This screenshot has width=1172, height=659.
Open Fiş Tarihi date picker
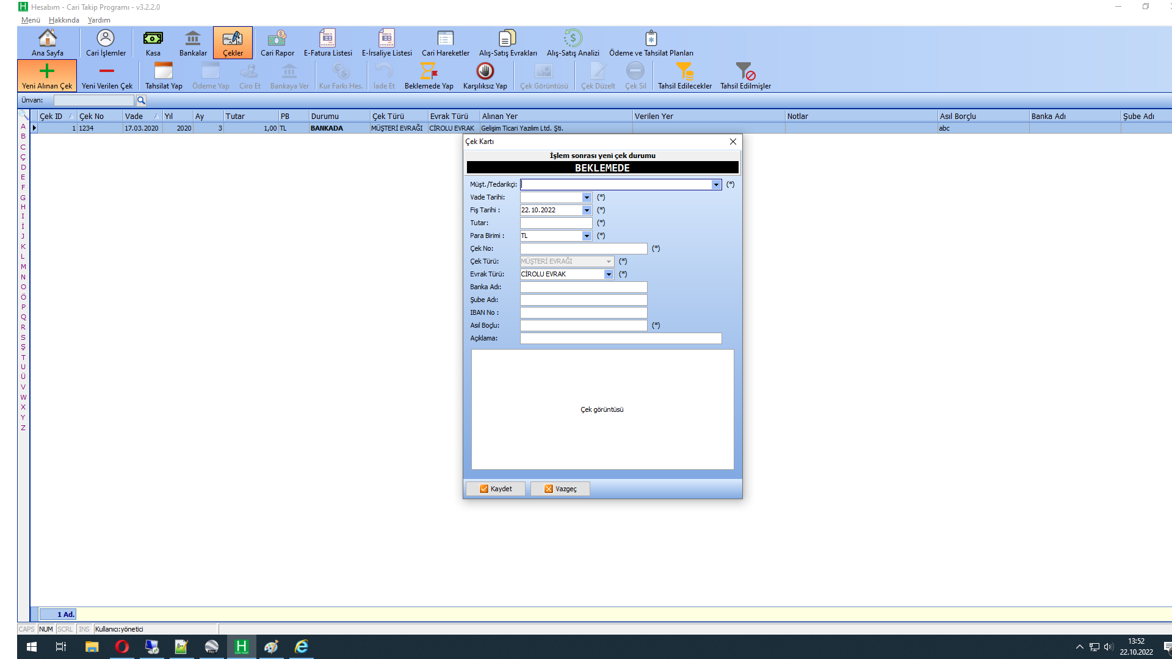(x=587, y=210)
